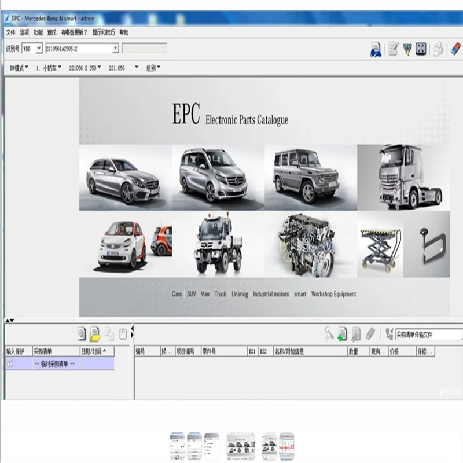Click the shopping list transfer icon
Viewport: 463px width, 463px height.
(389, 334)
